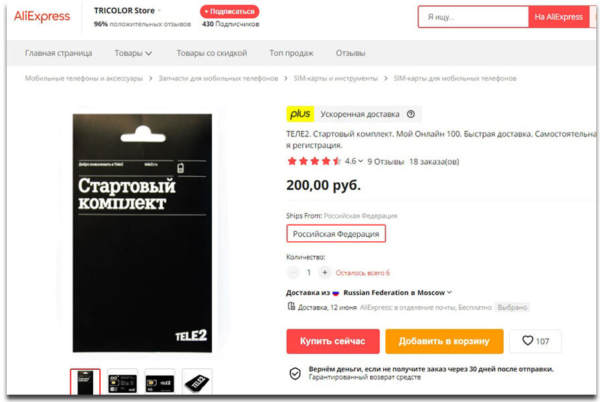Click the Russian flag icon
Screen dimensions: 603x402
(336, 293)
